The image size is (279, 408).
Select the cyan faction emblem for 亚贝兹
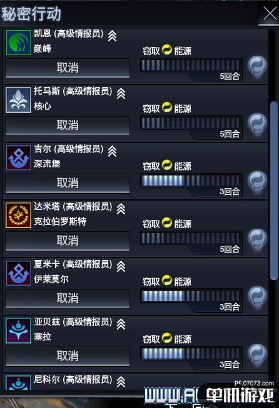click(18, 331)
